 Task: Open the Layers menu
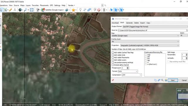click(x=28, y=5)
